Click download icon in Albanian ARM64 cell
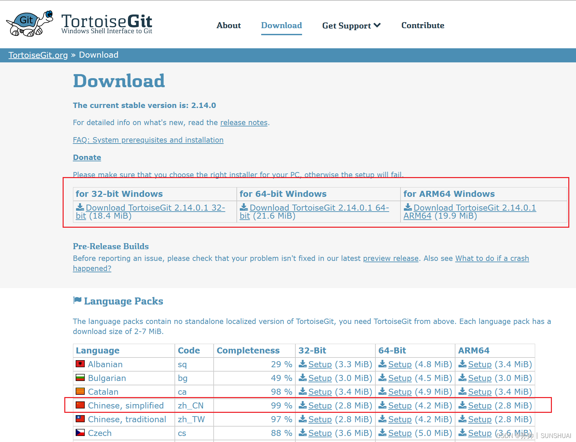 462,364
